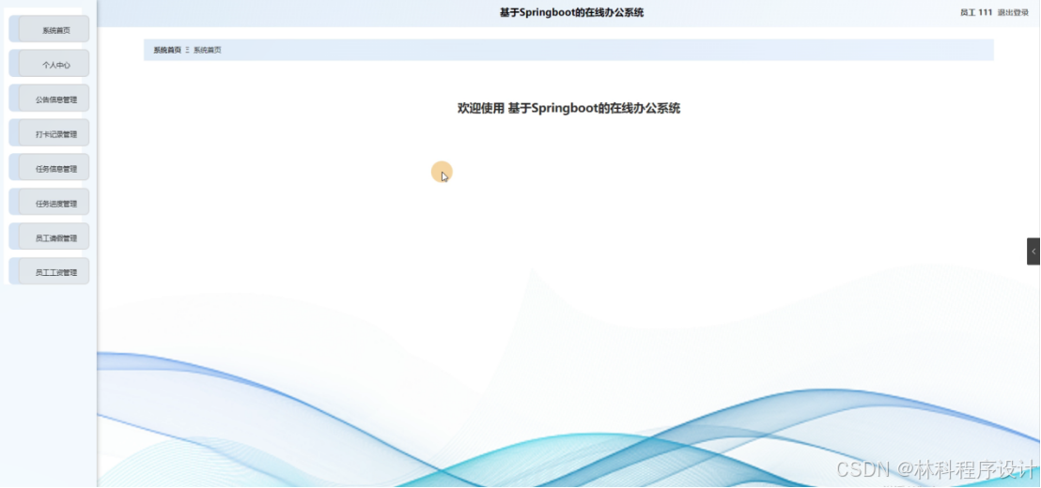Go to 公告信息管理

coord(49,99)
